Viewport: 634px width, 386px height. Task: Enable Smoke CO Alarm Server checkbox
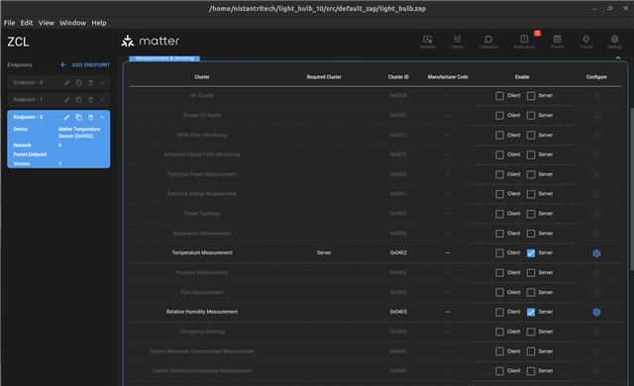click(531, 116)
